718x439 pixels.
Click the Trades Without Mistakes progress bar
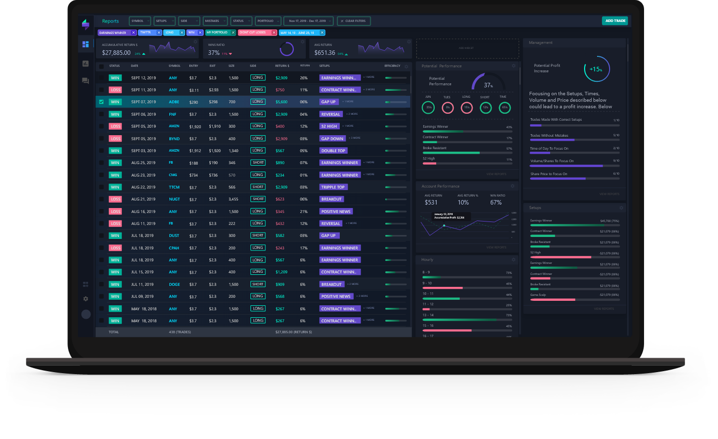[575, 140]
